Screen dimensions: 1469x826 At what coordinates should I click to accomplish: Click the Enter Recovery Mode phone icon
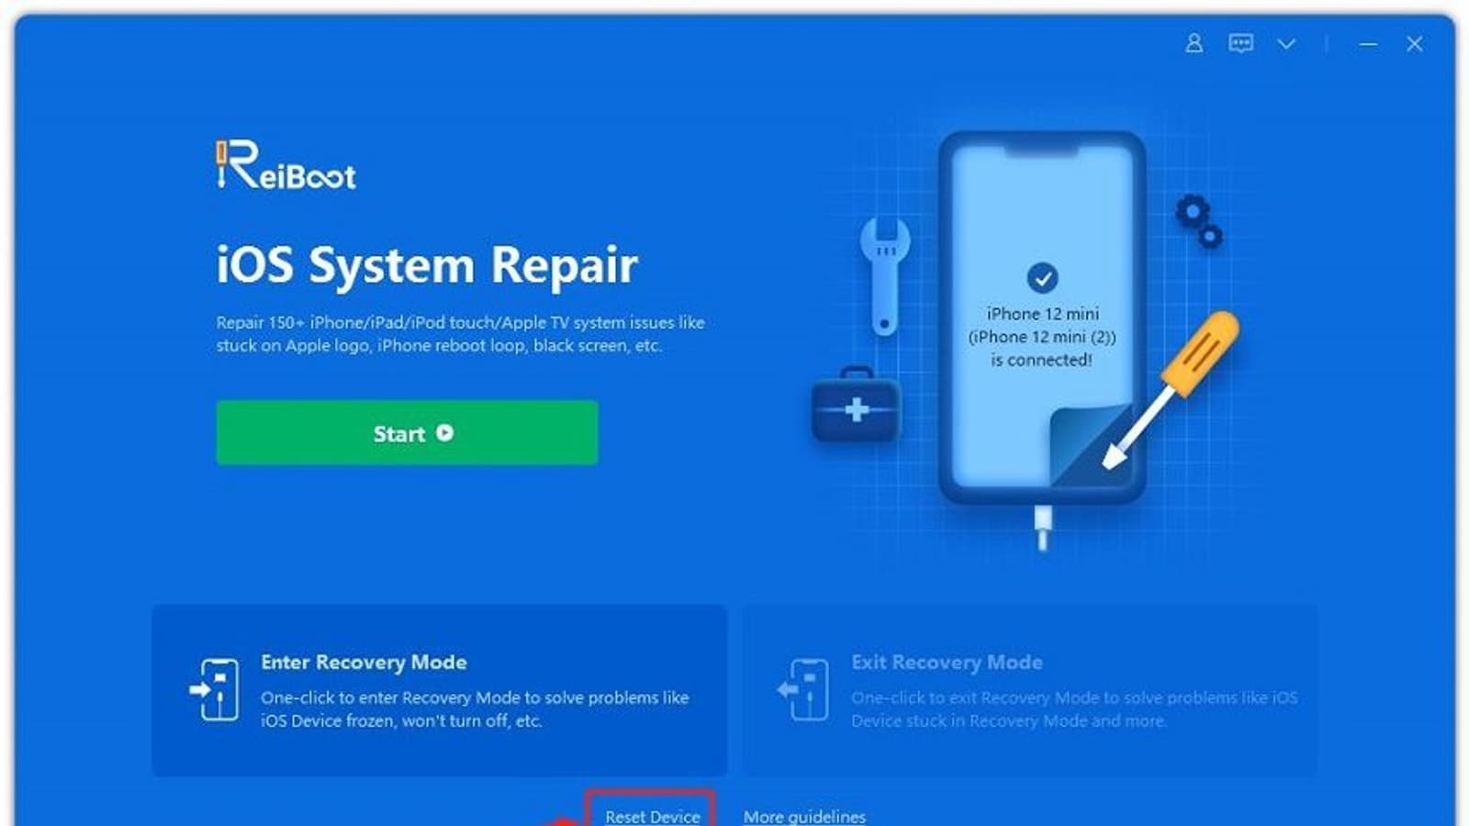pyautogui.click(x=214, y=689)
